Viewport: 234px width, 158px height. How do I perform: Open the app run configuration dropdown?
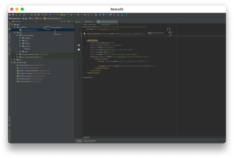65,15
